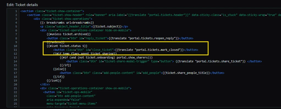Click the "Edit: Ticket details" heading
The image size is (281, 109).
point(22,5)
